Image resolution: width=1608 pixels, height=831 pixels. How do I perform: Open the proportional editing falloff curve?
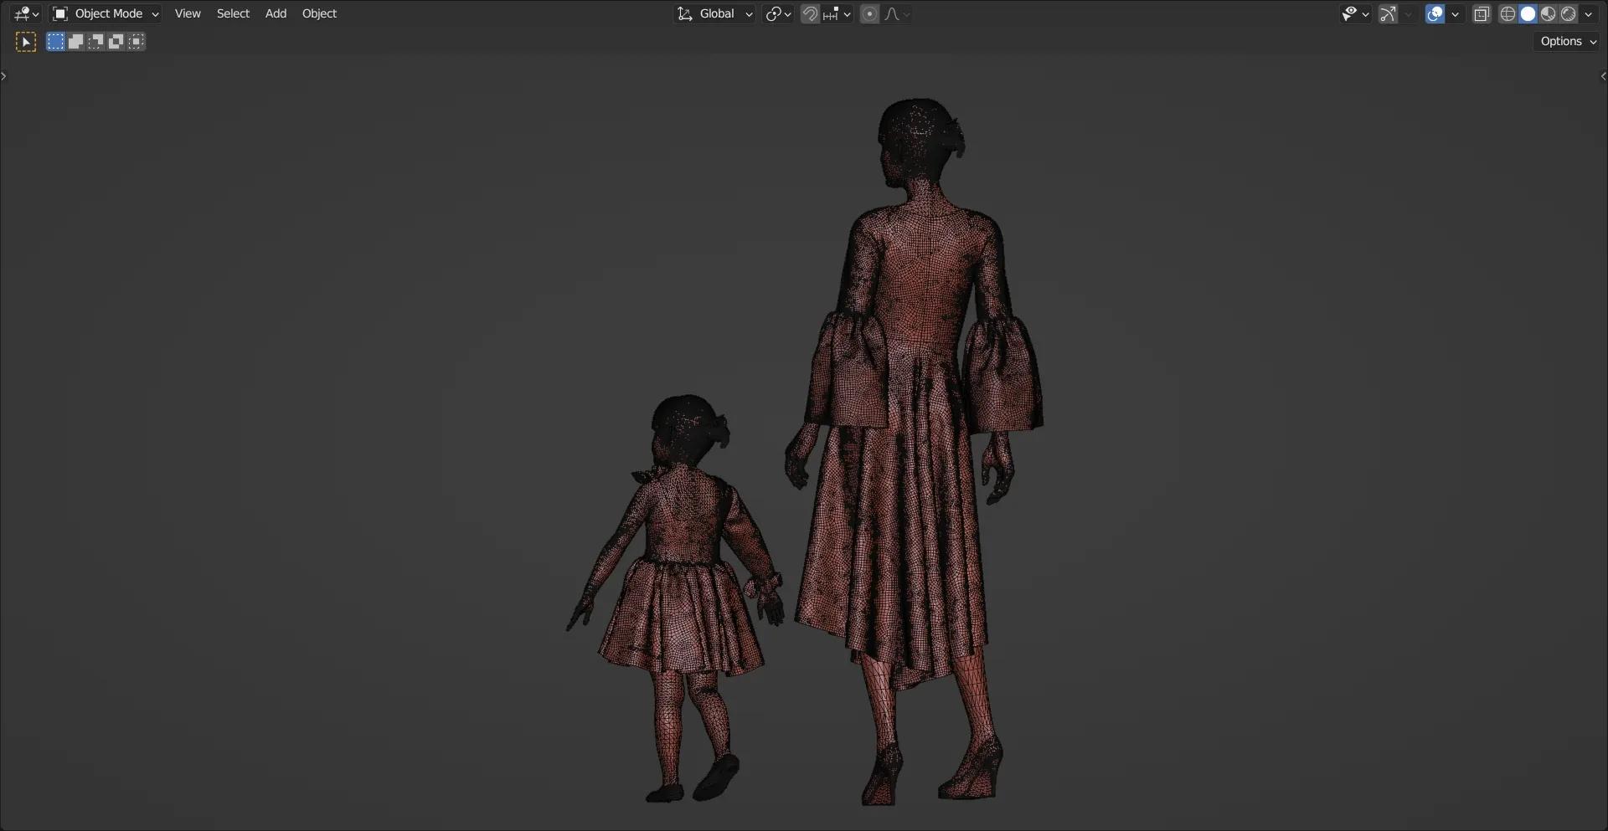pyautogui.click(x=897, y=13)
